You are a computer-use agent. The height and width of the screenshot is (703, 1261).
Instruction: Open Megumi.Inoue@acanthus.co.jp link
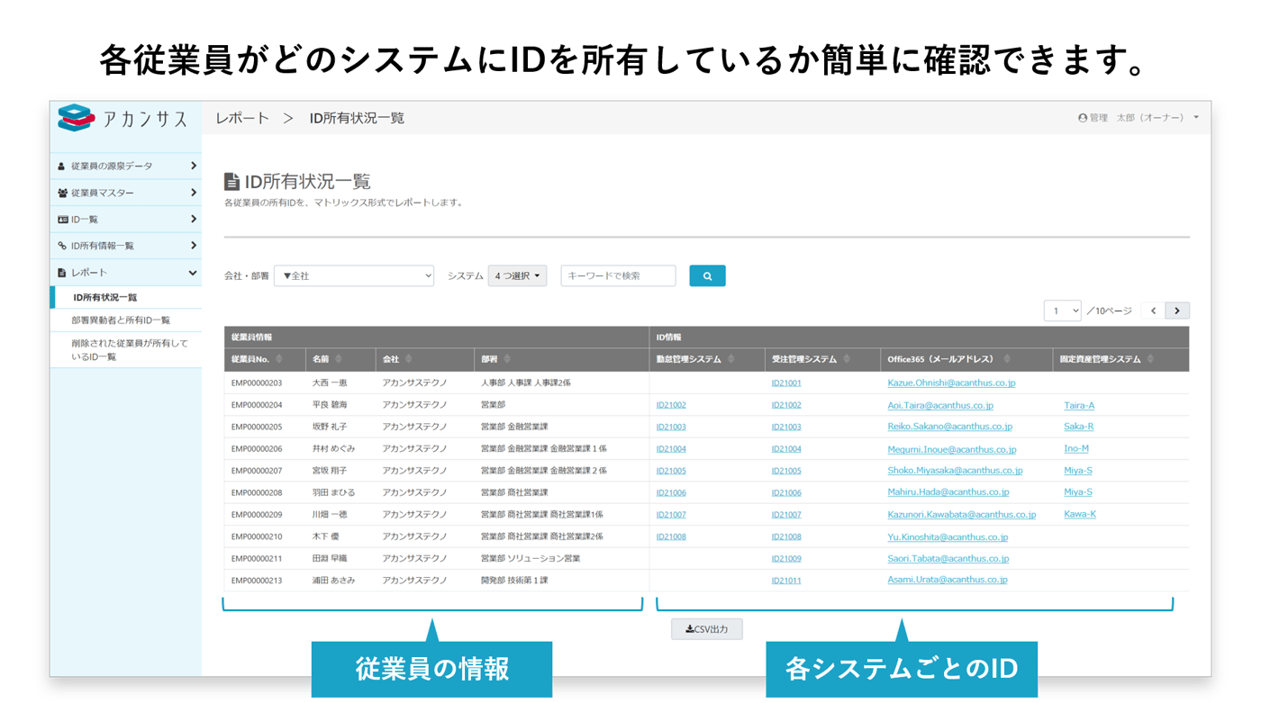click(x=952, y=449)
